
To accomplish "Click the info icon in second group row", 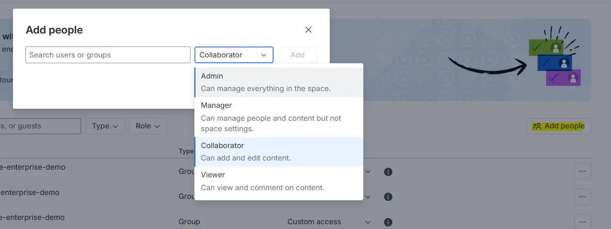I will click(388, 196).
